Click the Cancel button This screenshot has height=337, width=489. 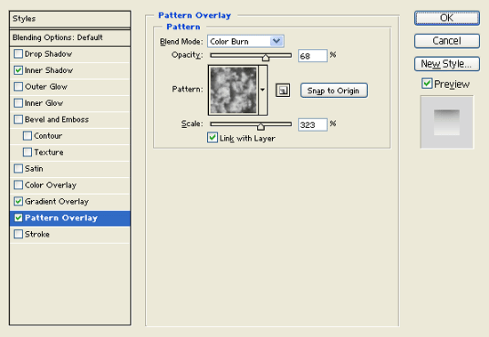pos(447,41)
